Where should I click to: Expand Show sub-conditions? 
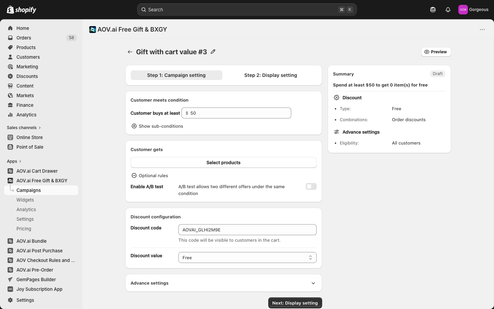pos(157,126)
